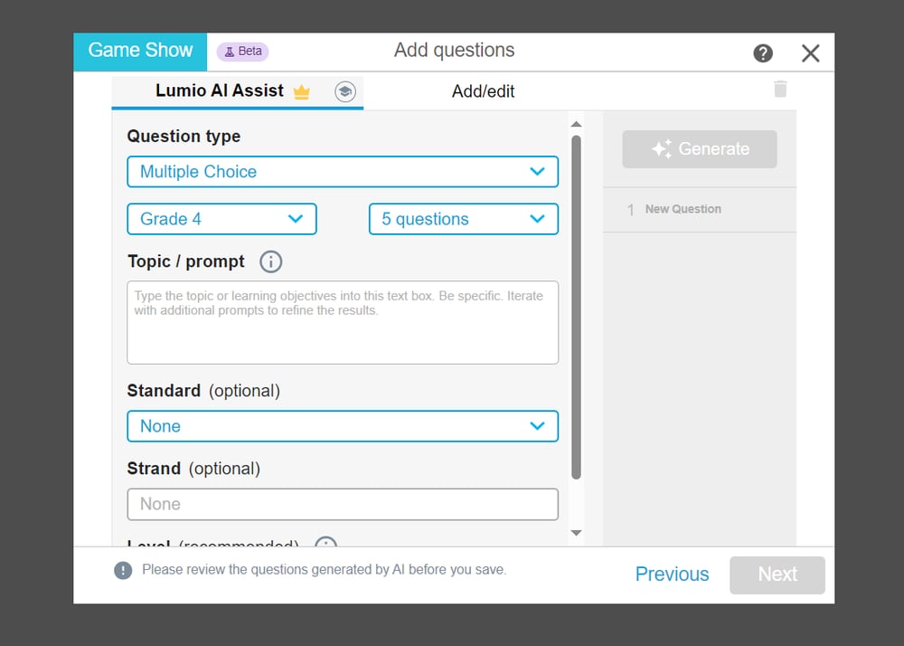Expand the Standard dropdown set to None
Viewport: 904px width, 646px height.
click(x=343, y=425)
